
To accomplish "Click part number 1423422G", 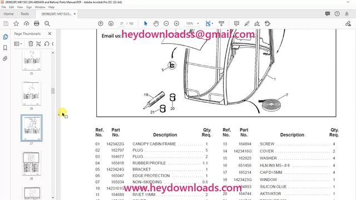I will tap(115, 144).
